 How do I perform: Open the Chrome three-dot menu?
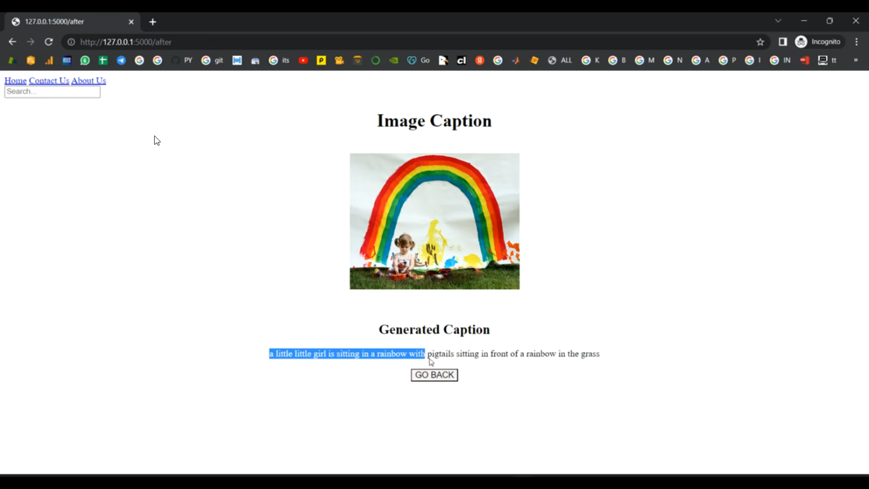click(x=856, y=42)
